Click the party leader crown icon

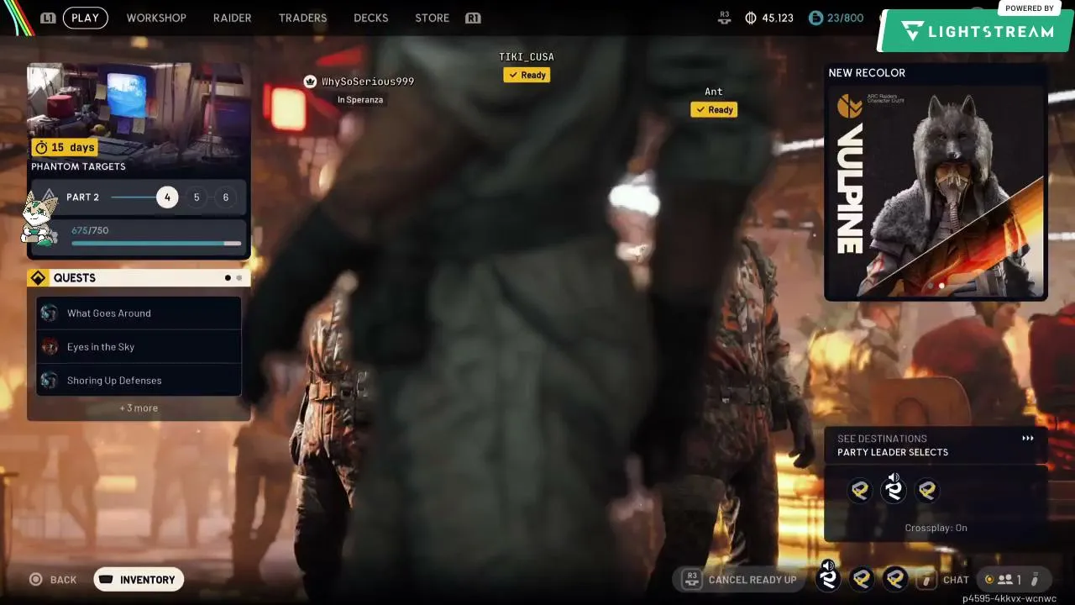pyautogui.click(x=310, y=82)
